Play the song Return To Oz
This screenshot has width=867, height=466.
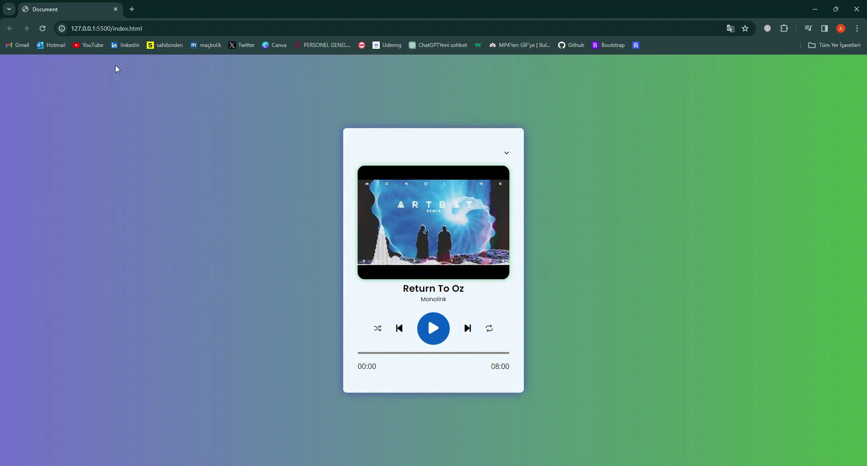433,328
